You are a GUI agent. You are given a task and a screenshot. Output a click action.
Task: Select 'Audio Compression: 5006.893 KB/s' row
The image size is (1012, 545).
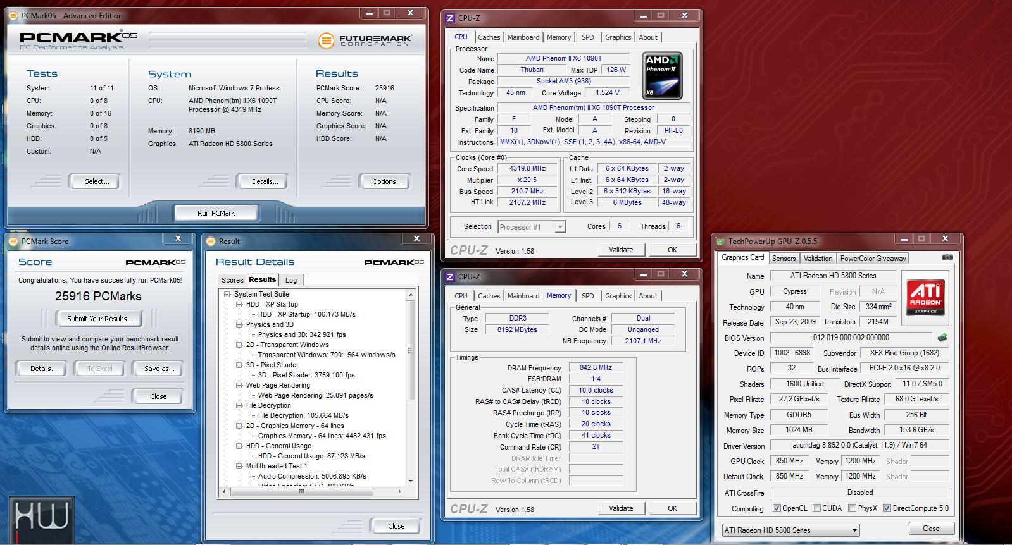[x=312, y=476]
